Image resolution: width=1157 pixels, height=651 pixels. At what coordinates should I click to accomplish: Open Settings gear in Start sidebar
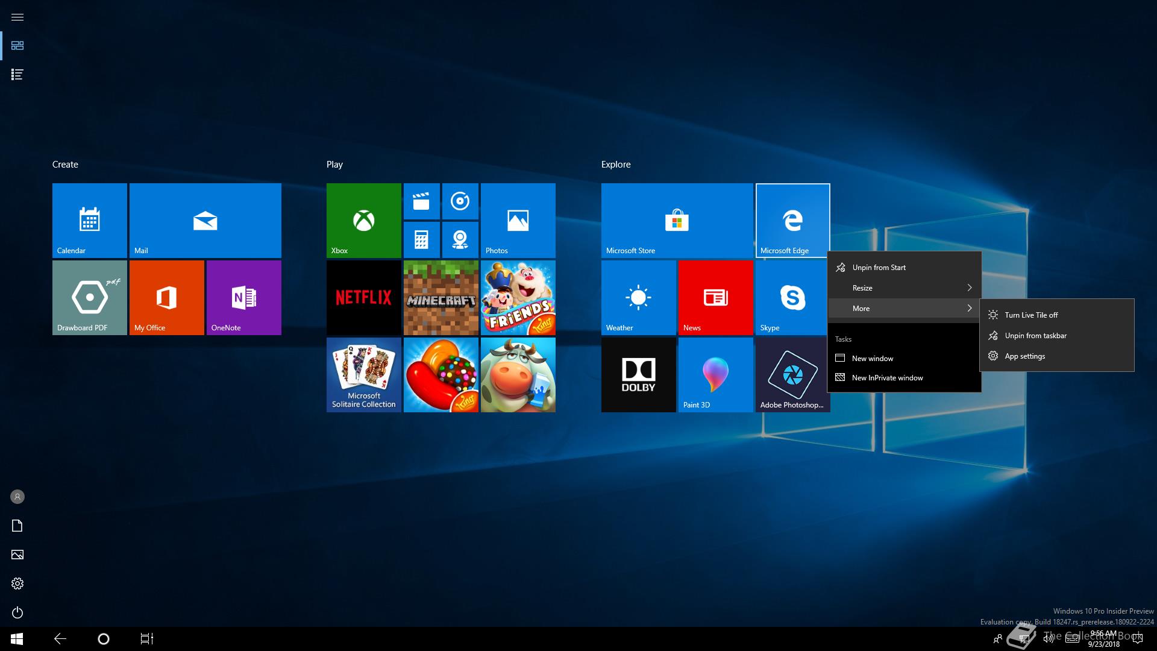pyautogui.click(x=17, y=583)
